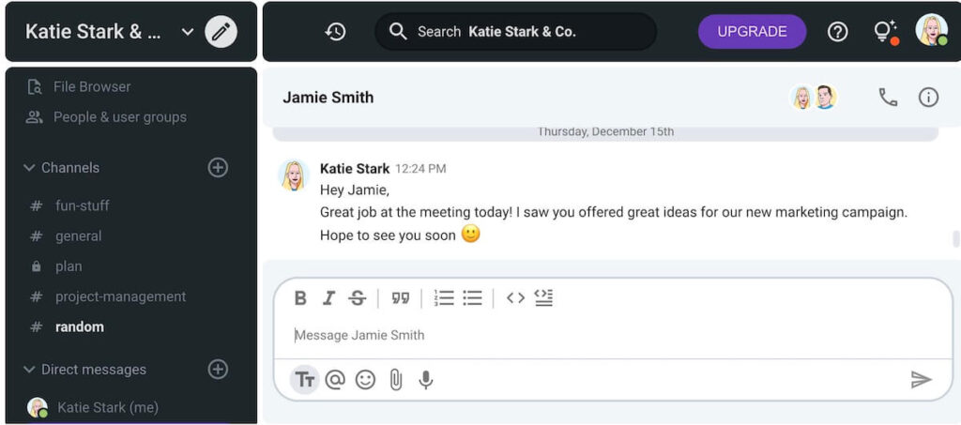
Task: Click the UPGRADE button
Action: pos(752,32)
